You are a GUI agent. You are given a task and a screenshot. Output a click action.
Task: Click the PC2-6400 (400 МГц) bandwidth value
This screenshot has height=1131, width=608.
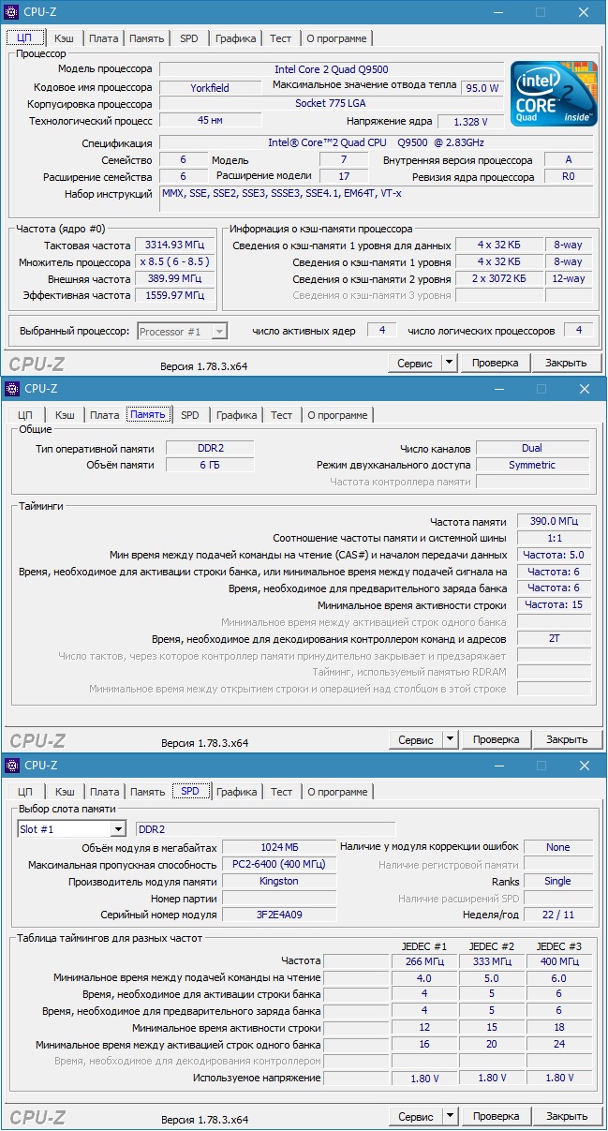tap(278, 864)
